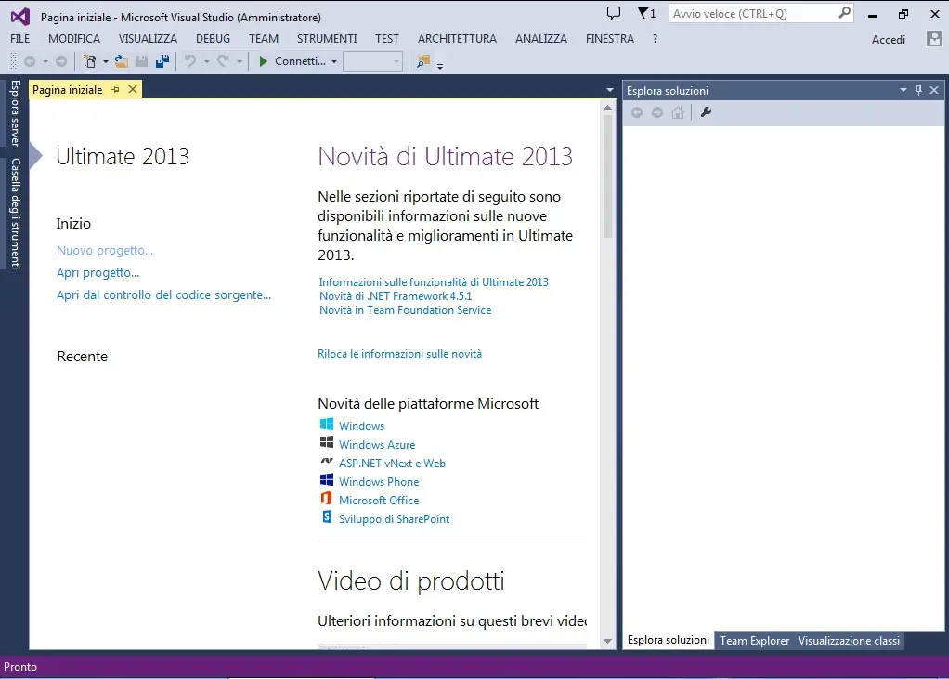949x679 pixels.
Task: Click forward arrow in Esplora soluzioni toolbar
Action: 657,112
